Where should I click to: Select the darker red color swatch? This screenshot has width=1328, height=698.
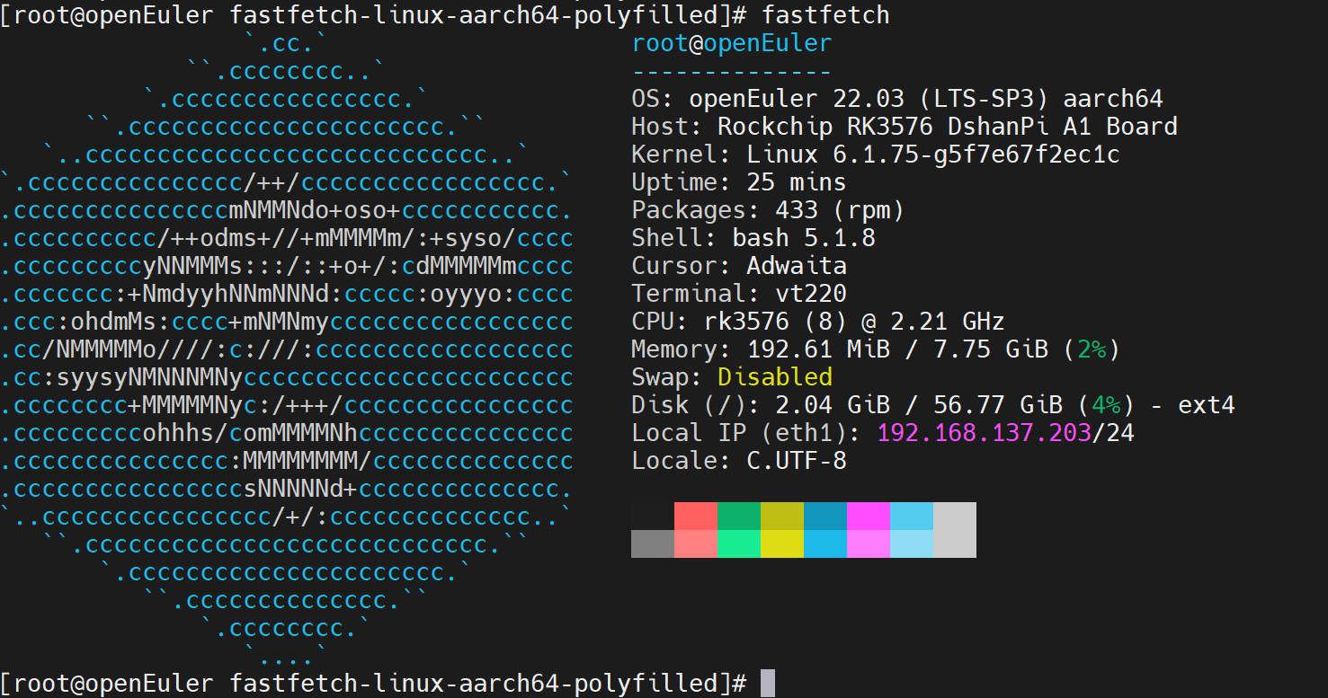(x=695, y=516)
